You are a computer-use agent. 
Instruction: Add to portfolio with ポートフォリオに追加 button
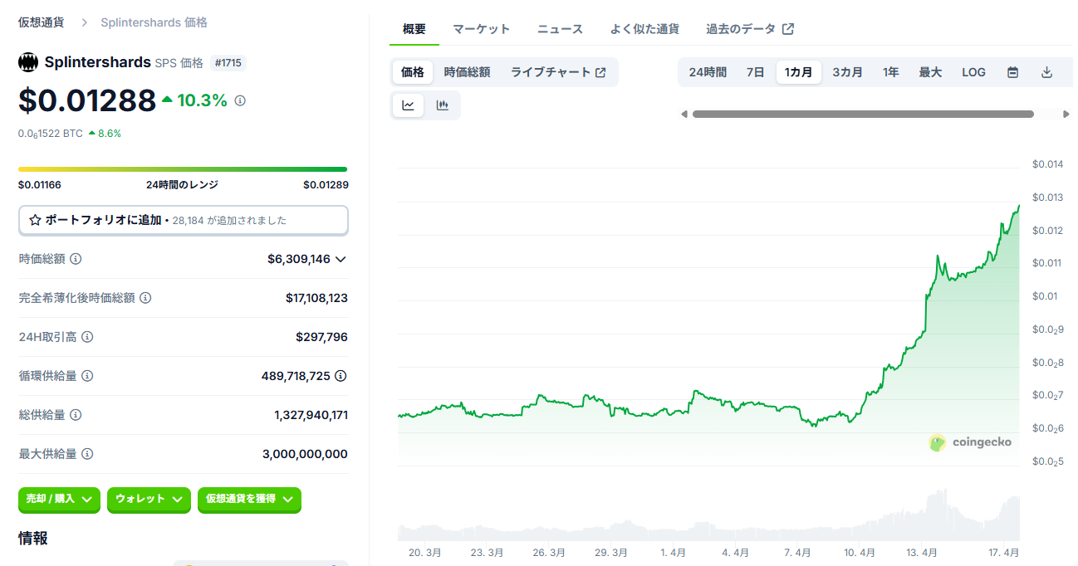point(183,220)
